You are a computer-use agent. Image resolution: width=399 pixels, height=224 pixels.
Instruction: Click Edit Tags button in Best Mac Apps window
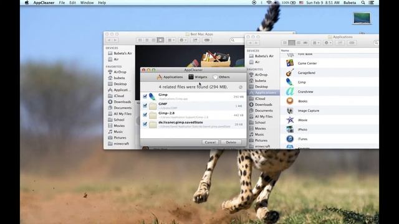(x=207, y=40)
